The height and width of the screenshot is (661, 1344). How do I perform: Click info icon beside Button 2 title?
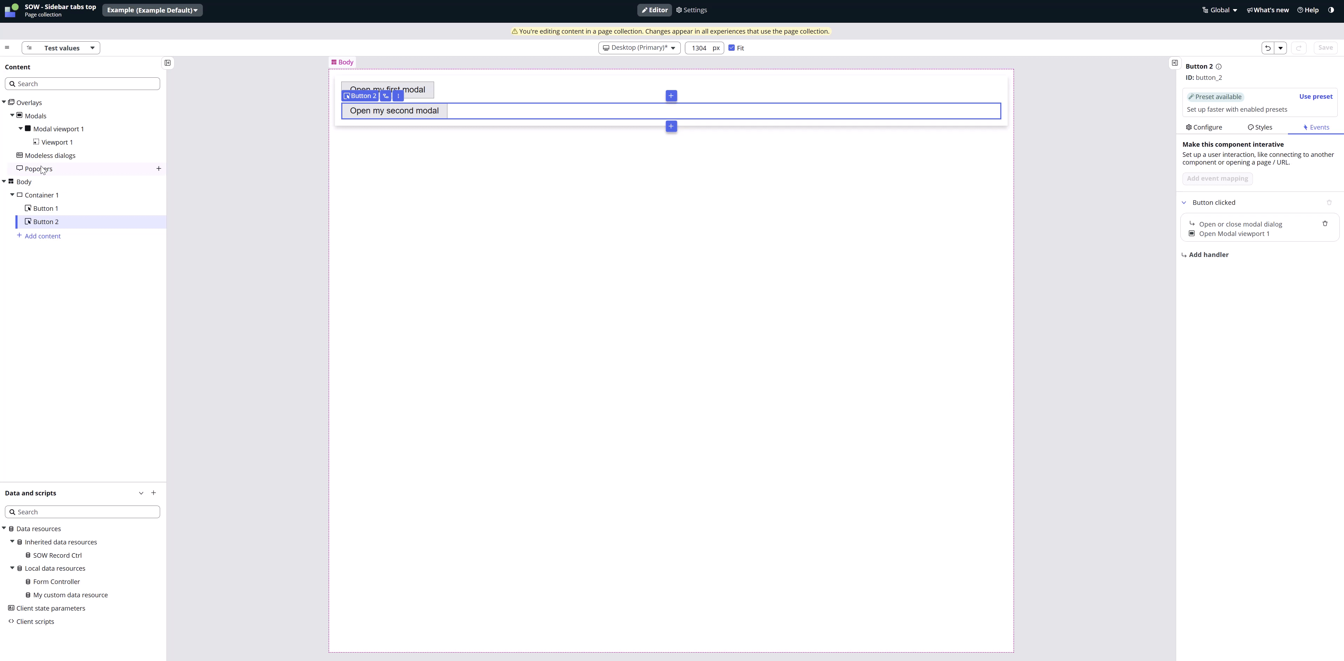(1219, 67)
